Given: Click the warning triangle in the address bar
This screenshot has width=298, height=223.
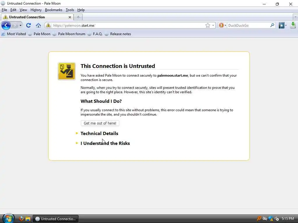Looking at the screenshot, I should pos(48,25).
